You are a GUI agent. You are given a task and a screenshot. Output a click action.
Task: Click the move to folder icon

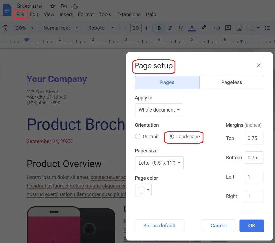pos(64,6)
